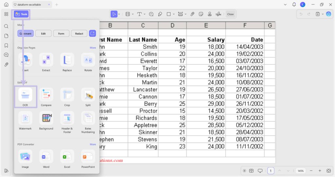Switch to Comment mode
The height and width of the screenshot is (177, 335).
click(x=26, y=34)
